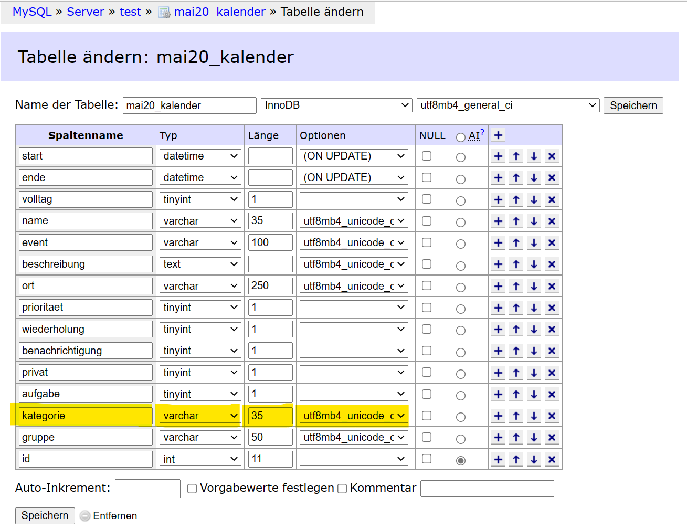Move the volltag column up
The width and height of the screenshot is (687, 529).
click(x=516, y=200)
